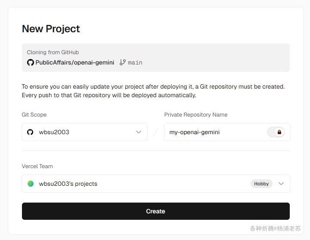Click the GitHub icon in Cloning section
Image resolution: width=310 pixels, height=240 pixels.
30,62
